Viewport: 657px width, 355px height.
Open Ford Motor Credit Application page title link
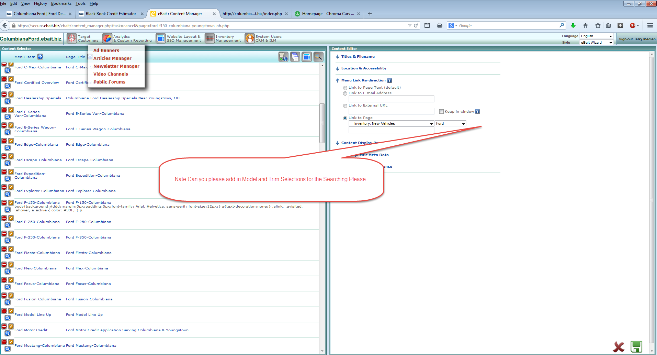coord(127,330)
